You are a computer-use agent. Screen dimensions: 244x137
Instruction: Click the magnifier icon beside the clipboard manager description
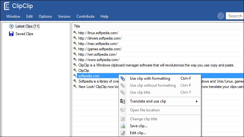(x=75, y=65)
